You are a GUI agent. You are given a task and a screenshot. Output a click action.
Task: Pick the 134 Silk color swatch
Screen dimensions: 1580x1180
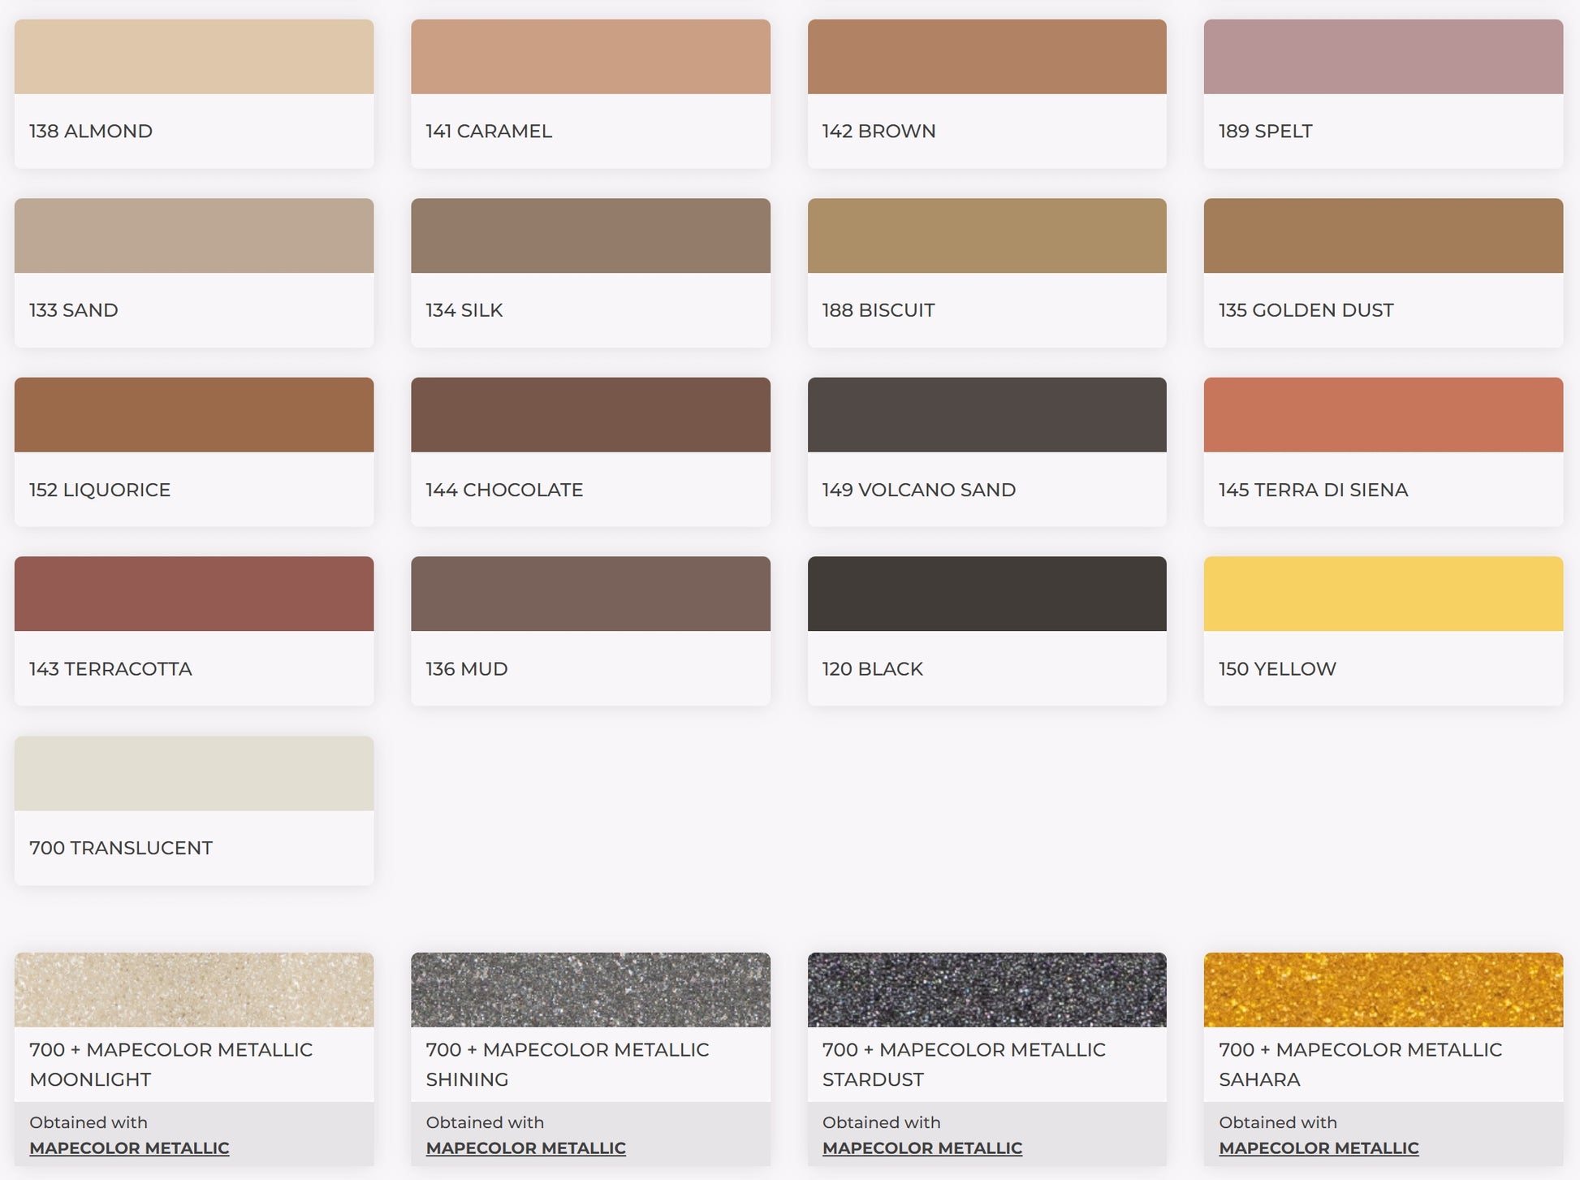(590, 236)
